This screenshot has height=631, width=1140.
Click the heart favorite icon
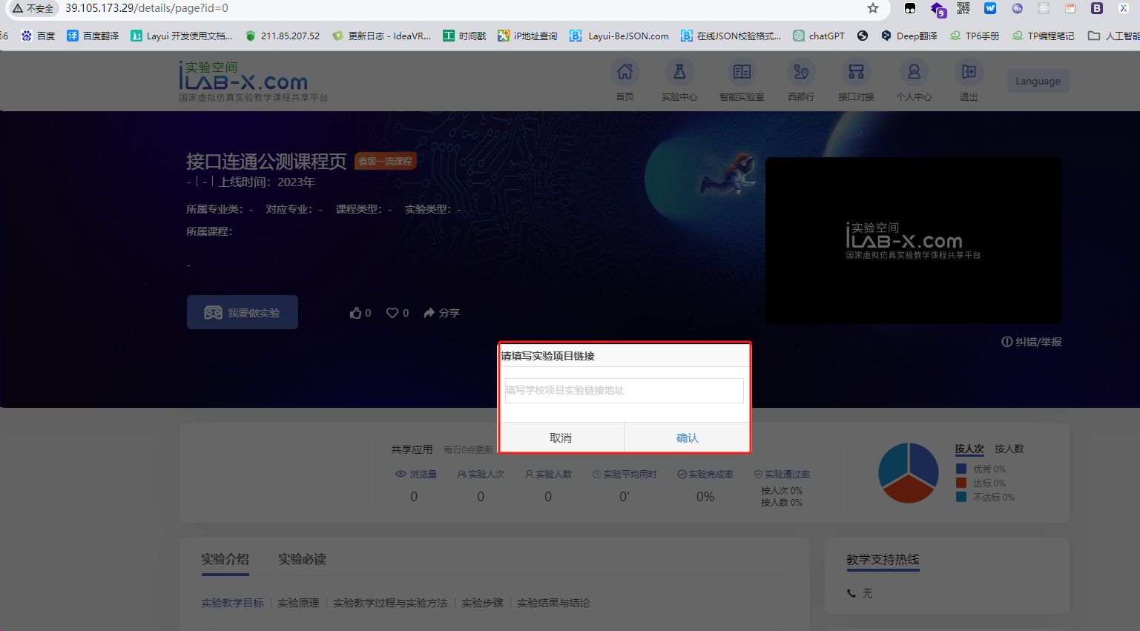click(x=392, y=313)
